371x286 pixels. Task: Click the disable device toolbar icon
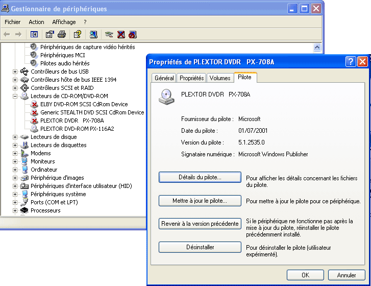point(133,35)
